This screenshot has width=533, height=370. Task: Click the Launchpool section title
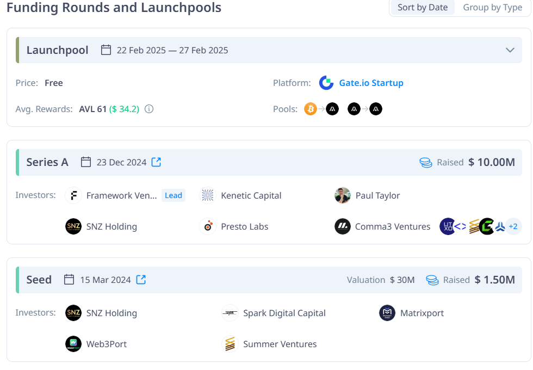tap(58, 50)
